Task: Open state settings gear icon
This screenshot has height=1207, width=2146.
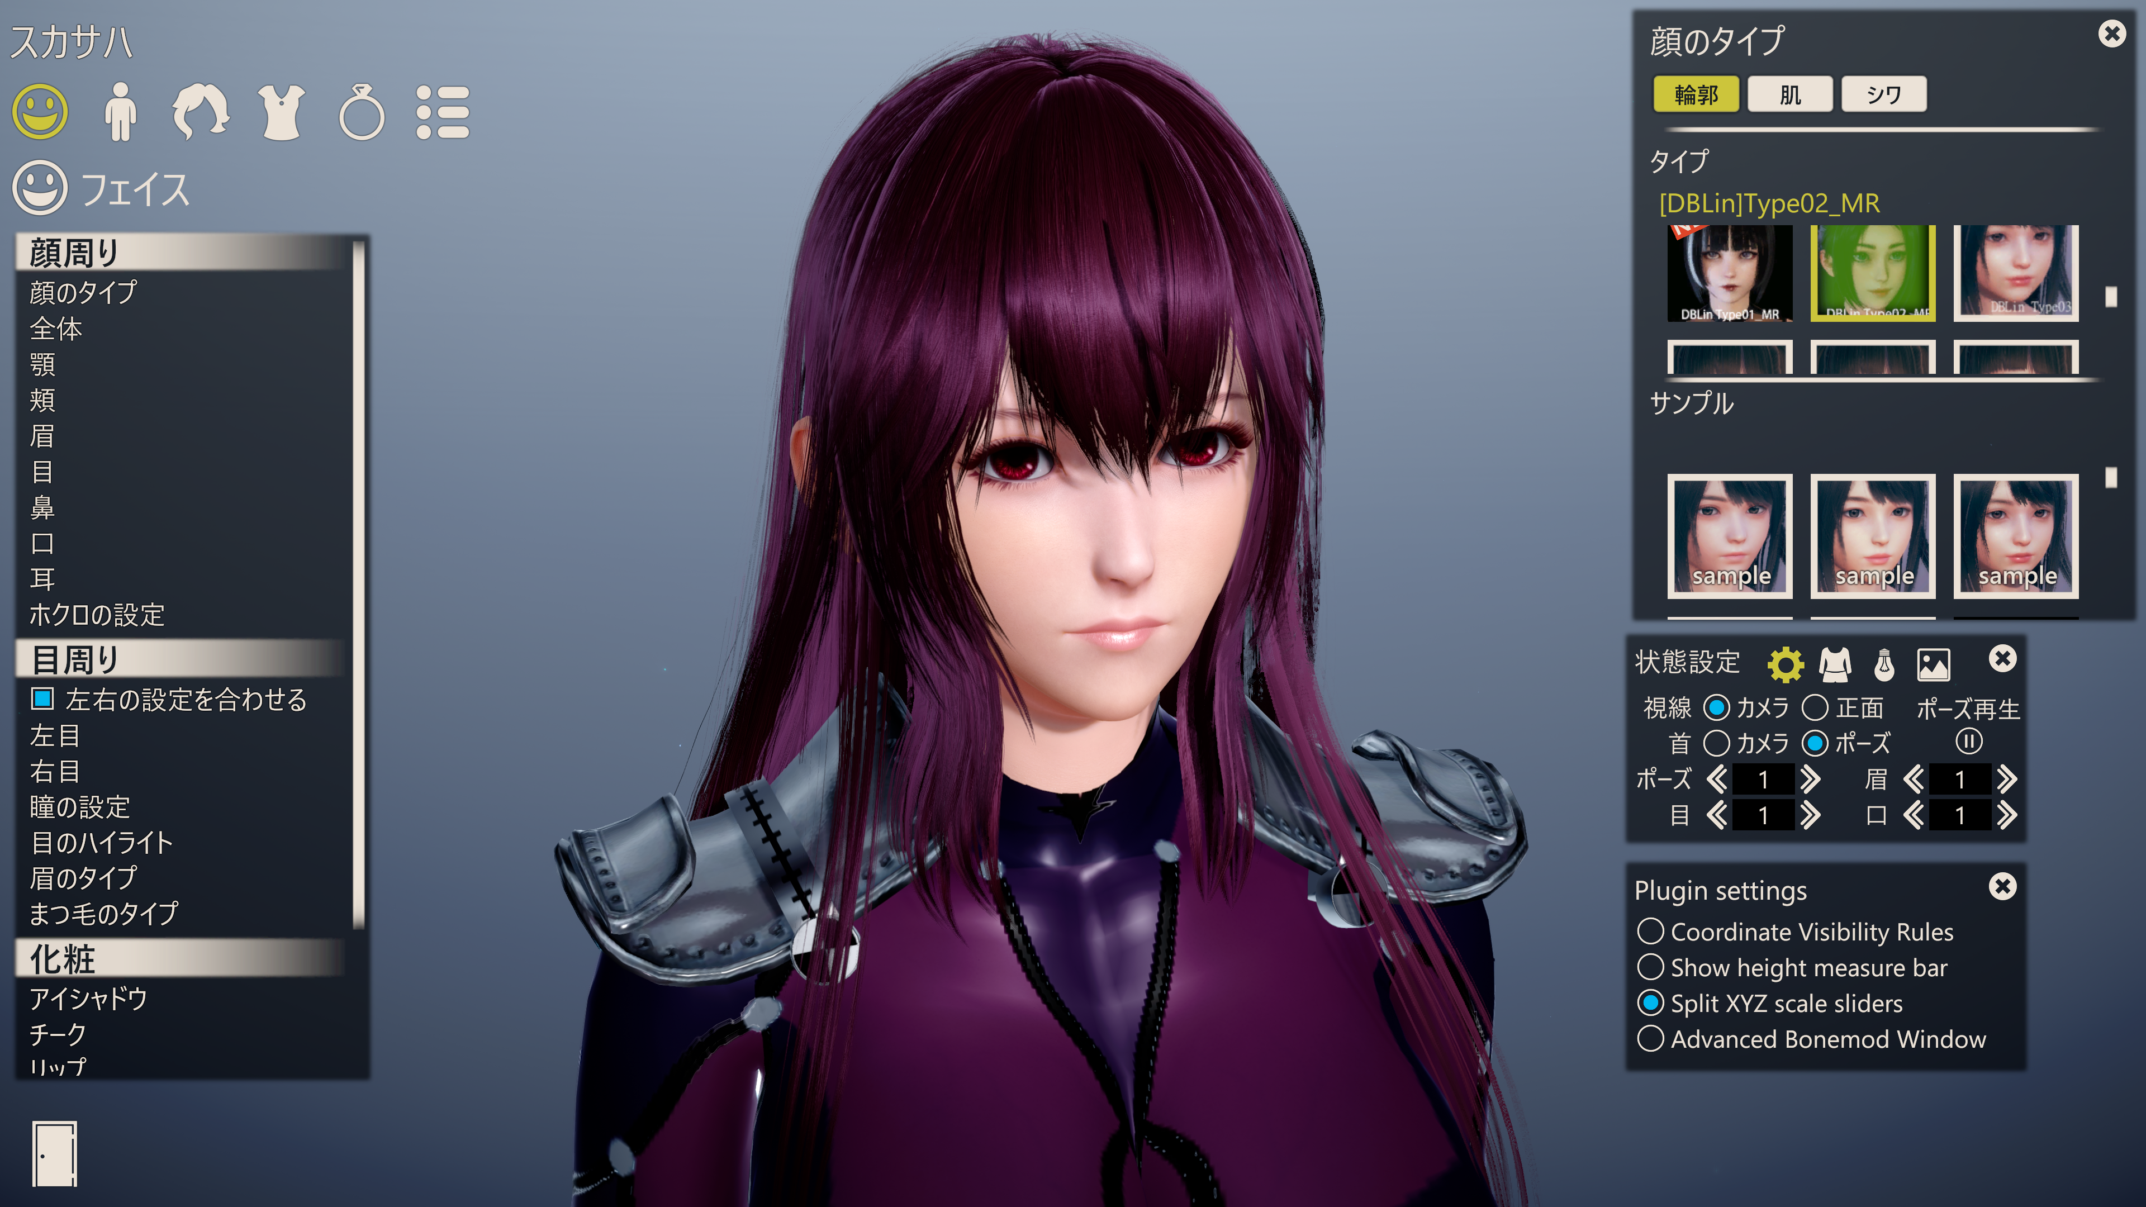Action: [1786, 664]
